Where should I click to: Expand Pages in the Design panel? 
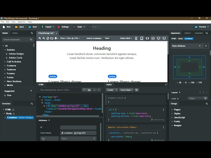pos(172,110)
